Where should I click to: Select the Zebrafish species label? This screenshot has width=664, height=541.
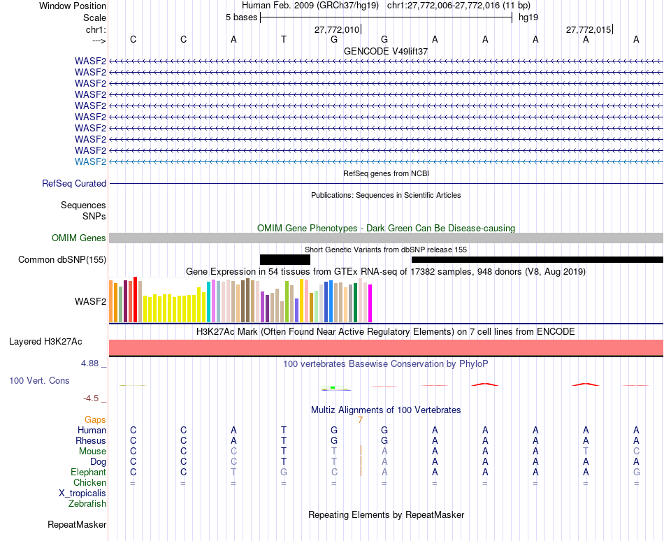click(x=87, y=504)
